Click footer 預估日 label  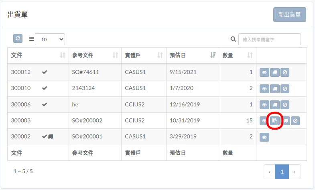[x=178, y=153]
